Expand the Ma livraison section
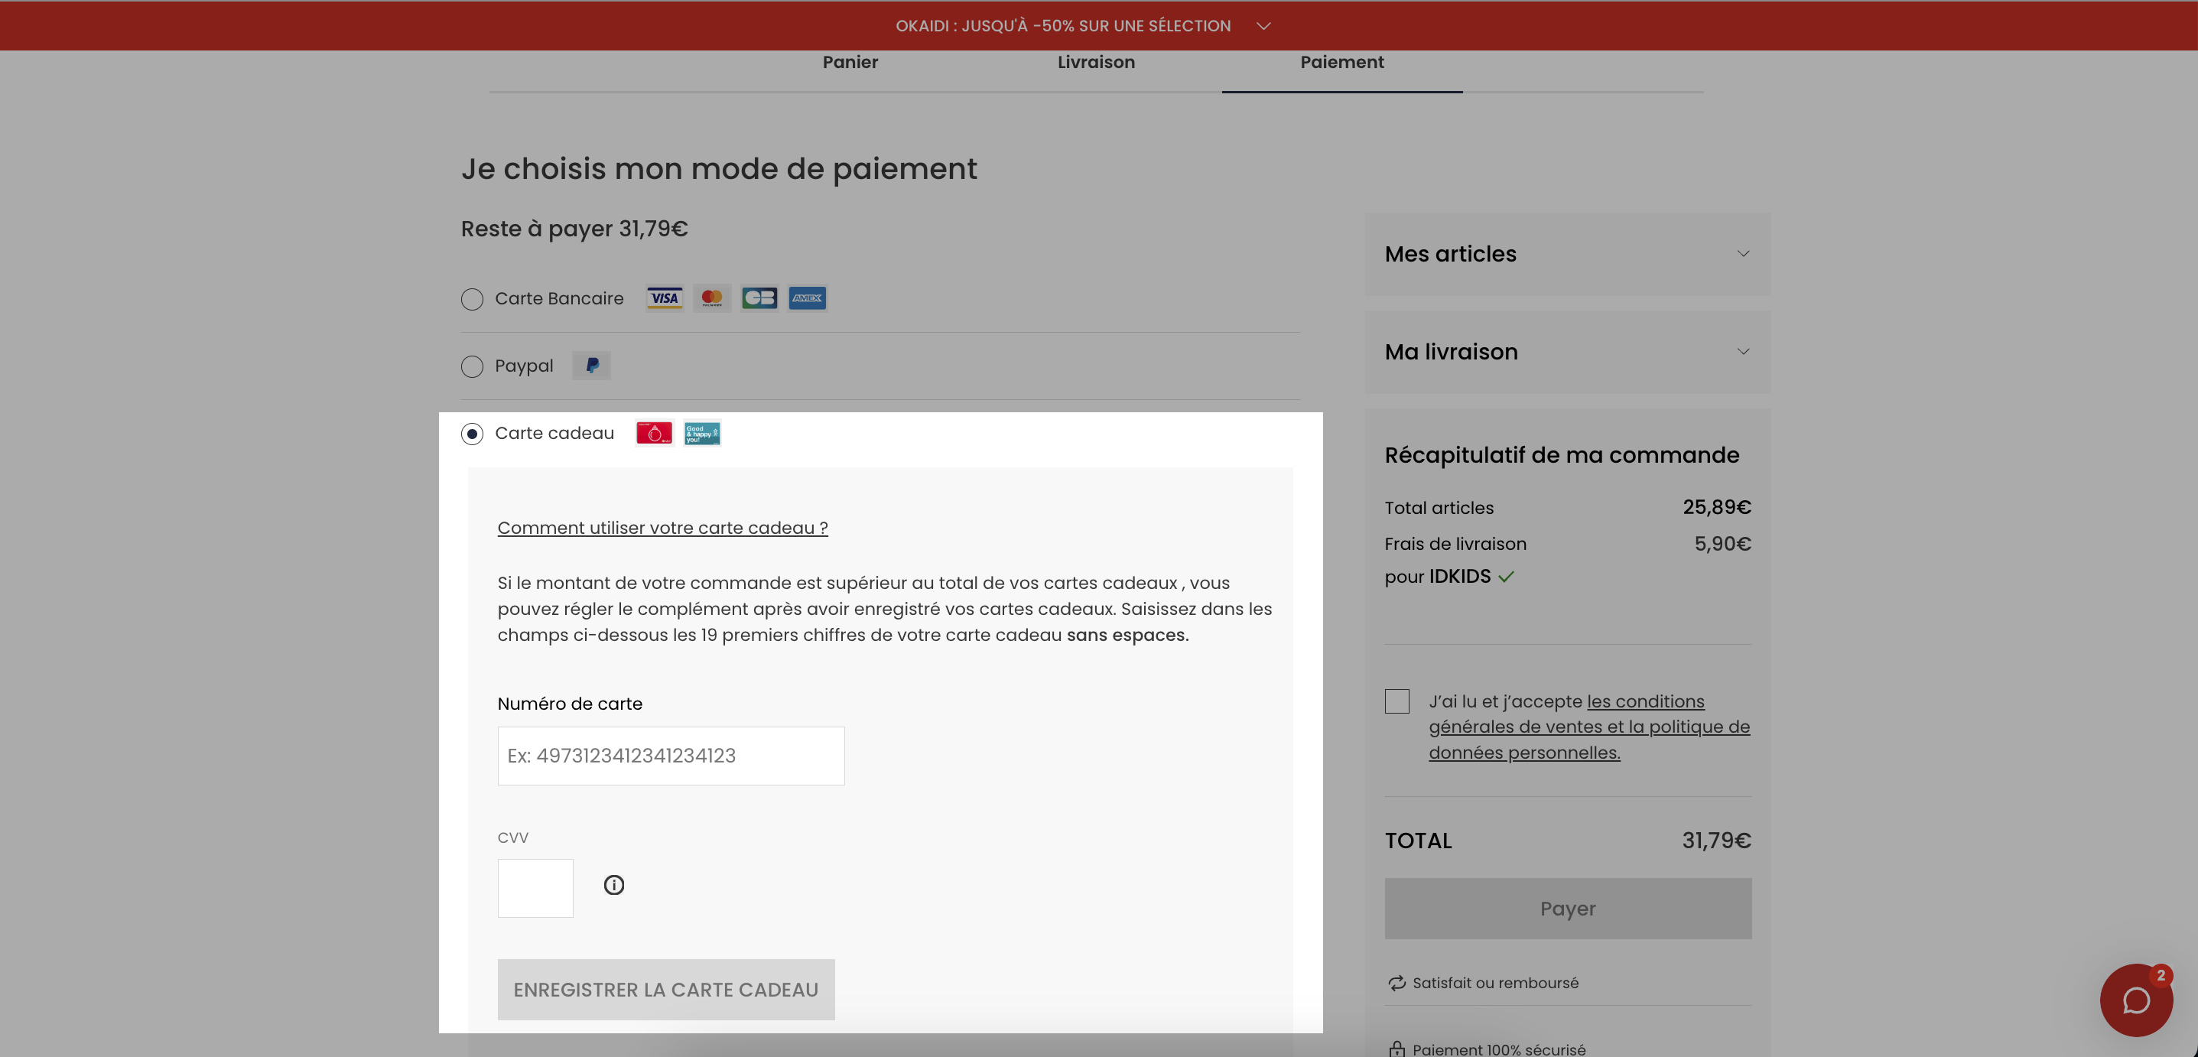This screenshot has width=2198, height=1057. pos(1568,352)
